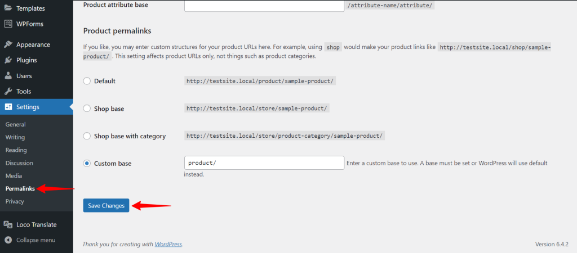The width and height of the screenshot is (577, 253).
Task: Click the Product permalinks heading
Action: pyautogui.click(x=117, y=31)
